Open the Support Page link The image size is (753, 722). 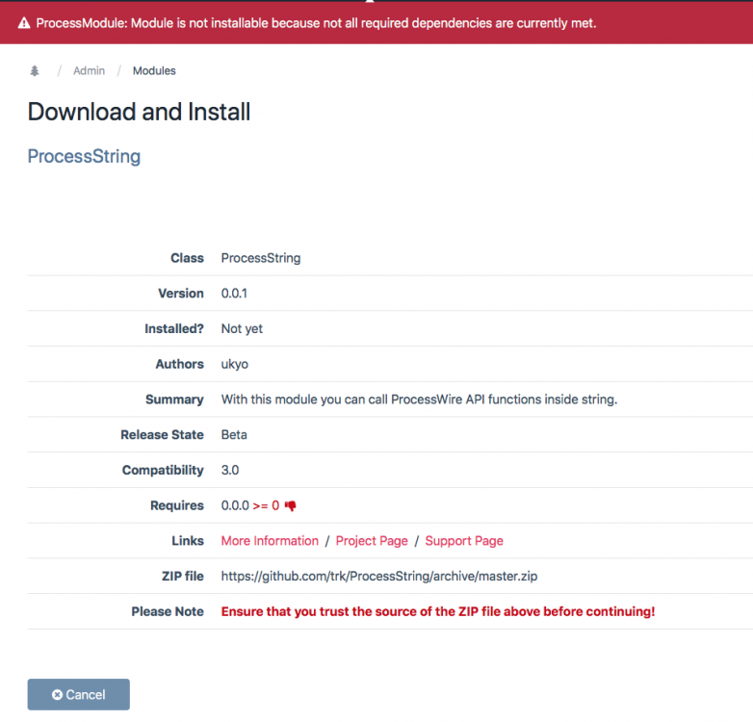pos(464,541)
